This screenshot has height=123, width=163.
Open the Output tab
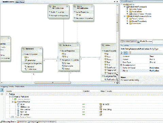tap(32, 122)
